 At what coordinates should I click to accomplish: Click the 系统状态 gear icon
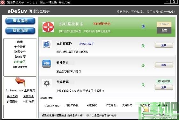[47, 83]
